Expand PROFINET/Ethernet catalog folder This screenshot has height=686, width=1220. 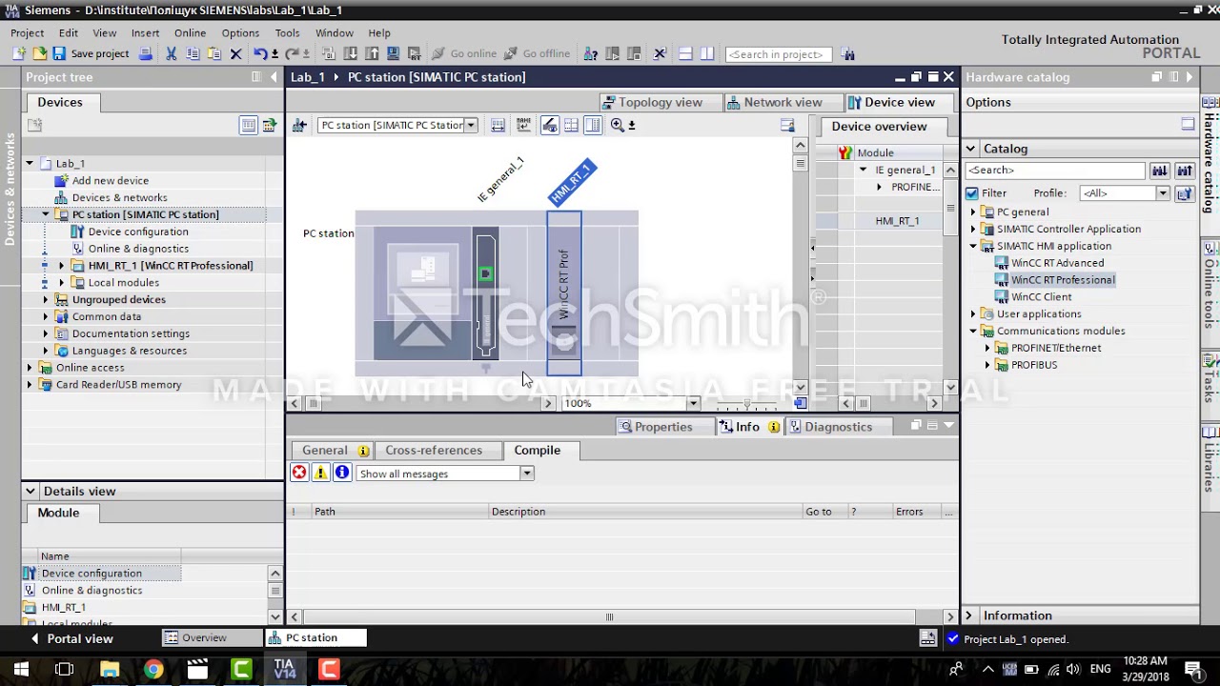click(x=987, y=348)
